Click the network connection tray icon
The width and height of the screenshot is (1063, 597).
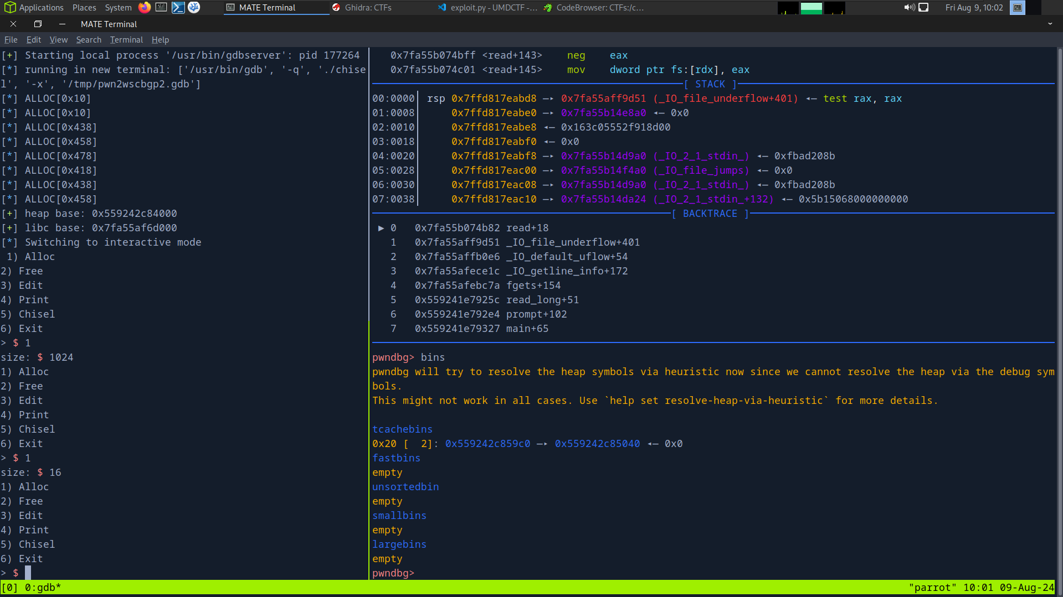tap(923, 7)
